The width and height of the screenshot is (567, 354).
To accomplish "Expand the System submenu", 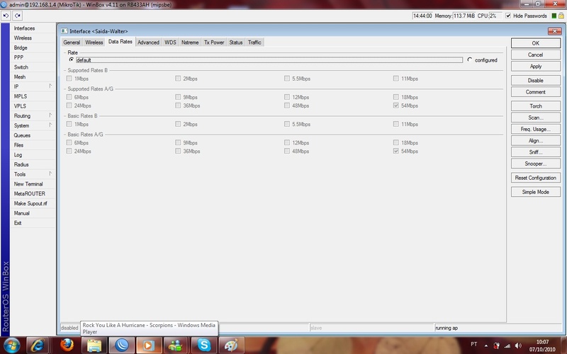I will (x=50, y=125).
